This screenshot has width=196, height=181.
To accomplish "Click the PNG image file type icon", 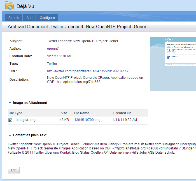I will [10, 120].
